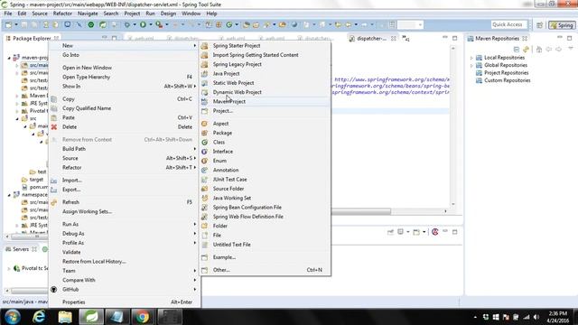The image size is (578, 325).
Task: Expand the Source submenu in context menu
Action: point(125,158)
